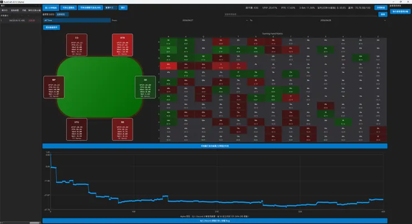Click the blue search button beside the search field
This screenshot has width=412, height=224.
point(383,14)
